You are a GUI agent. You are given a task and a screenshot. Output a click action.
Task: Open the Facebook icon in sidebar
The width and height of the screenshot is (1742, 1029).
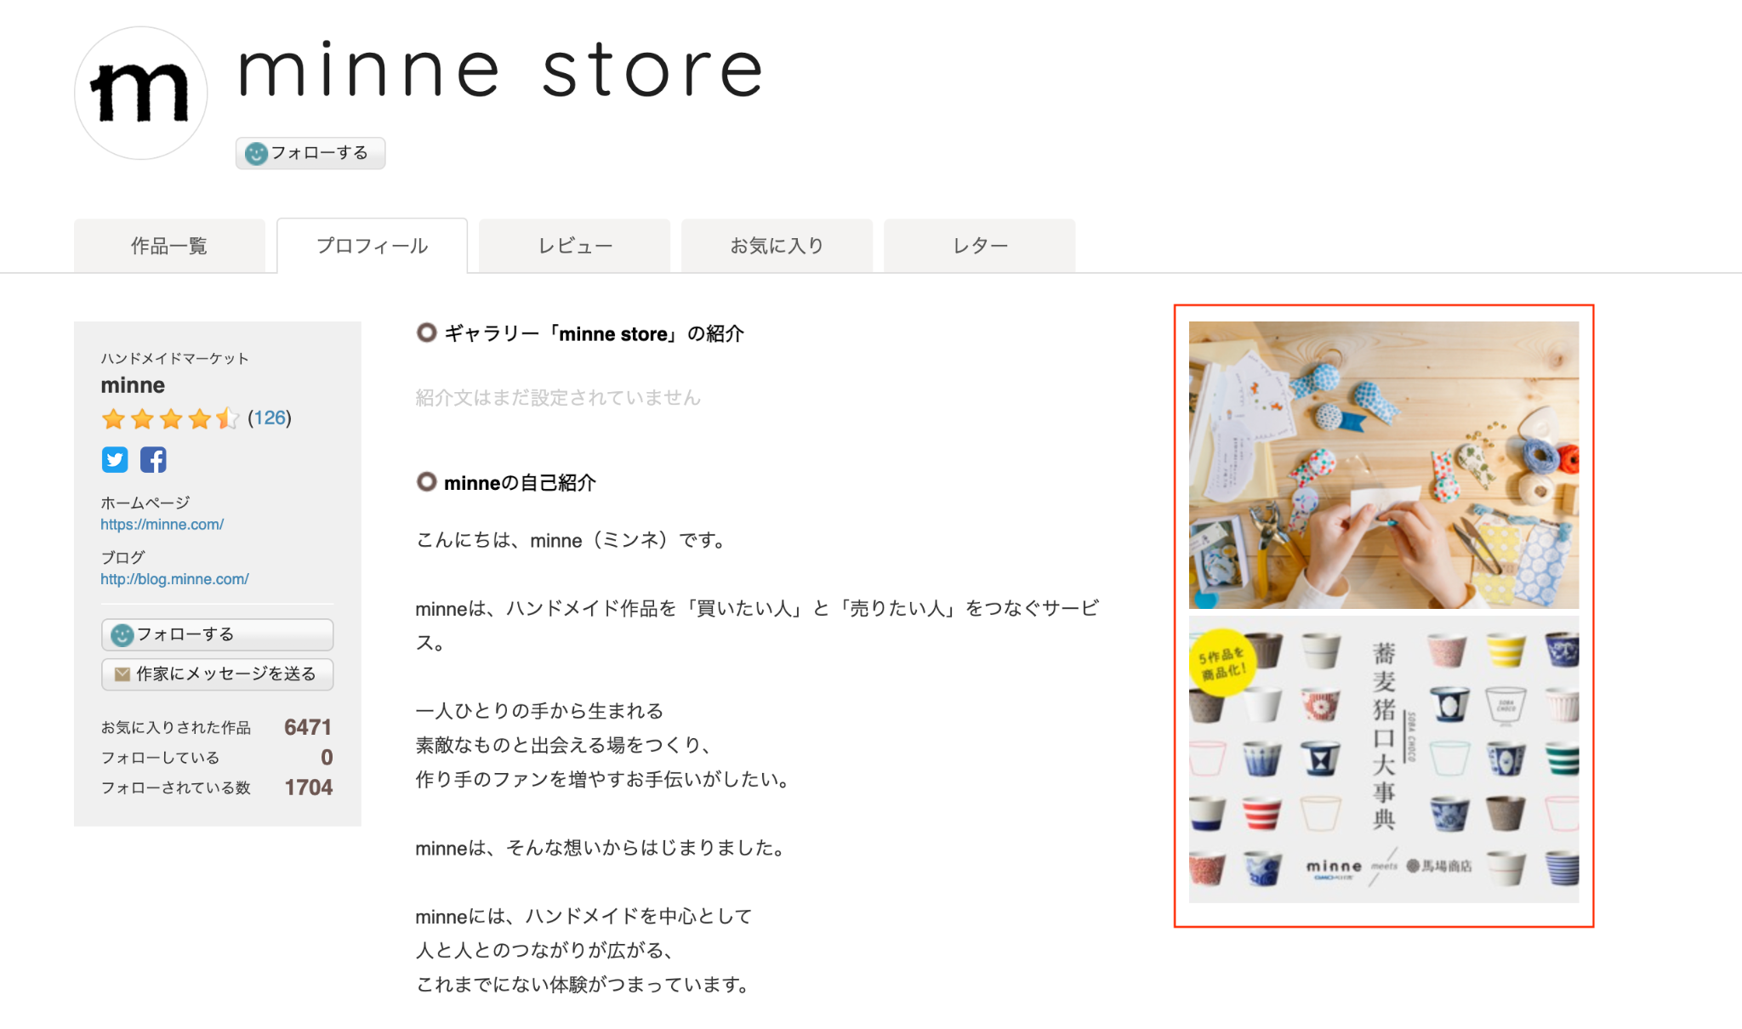pyautogui.click(x=153, y=459)
